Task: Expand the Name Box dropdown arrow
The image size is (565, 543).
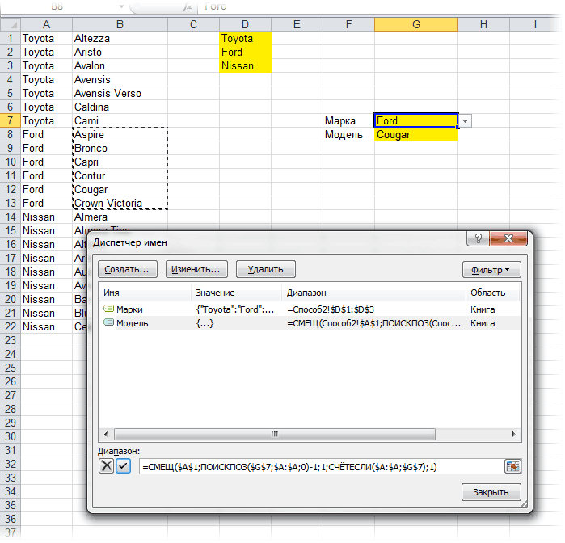Action: [x=122, y=6]
